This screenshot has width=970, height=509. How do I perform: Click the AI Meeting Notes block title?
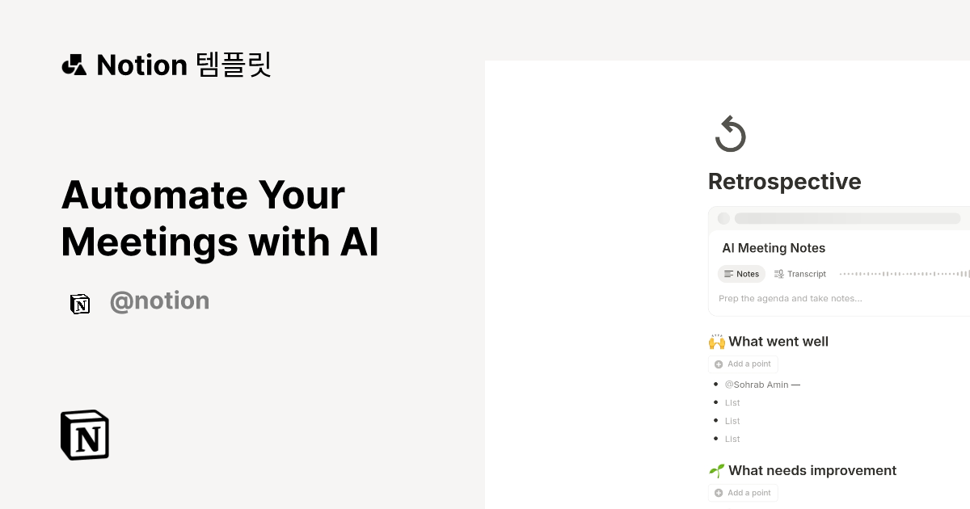774,248
